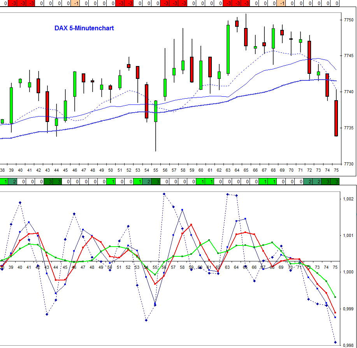The width and height of the screenshot is (357, 348).
Task: Click the 7730 price axis label
Action: click(x=348, y=164)
